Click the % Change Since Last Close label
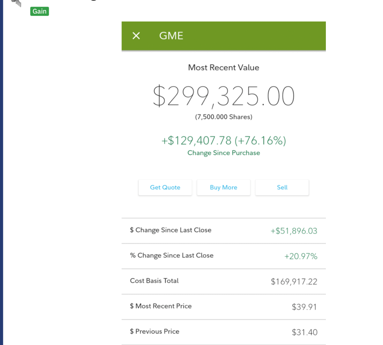383x345 pixels. (x=172, y=255)
